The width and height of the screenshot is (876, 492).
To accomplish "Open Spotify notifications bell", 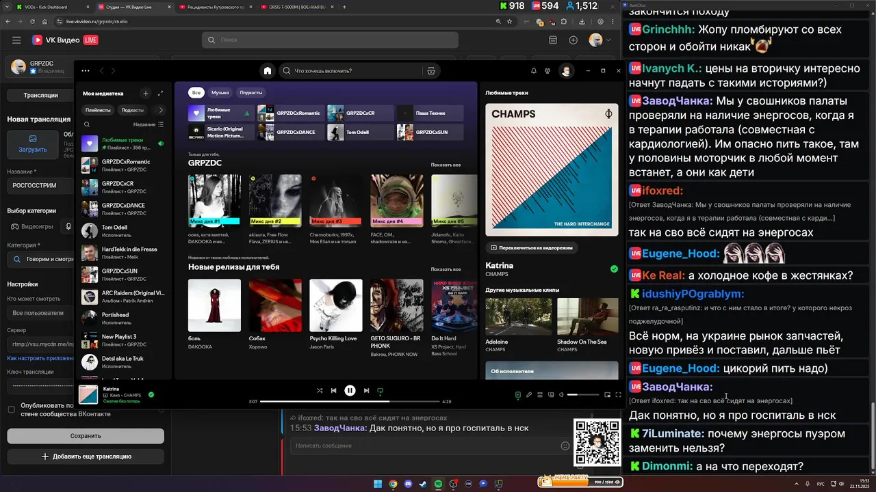I will point(534,70).
